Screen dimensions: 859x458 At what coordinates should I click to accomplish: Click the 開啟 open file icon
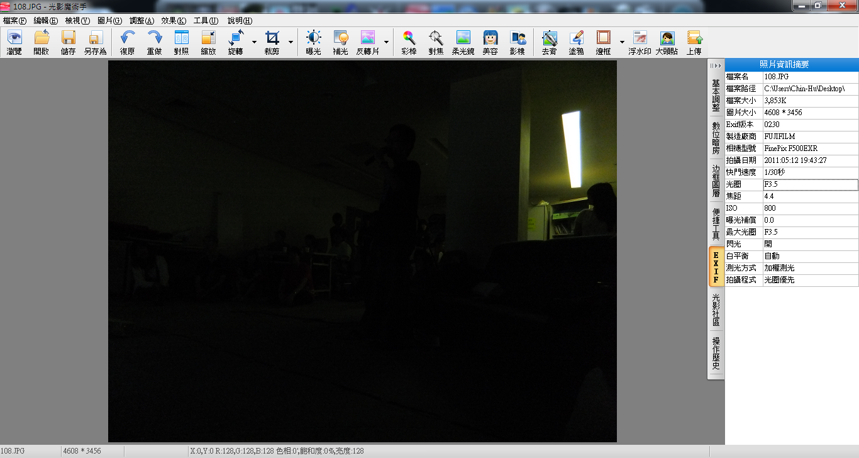click(42, 42)
